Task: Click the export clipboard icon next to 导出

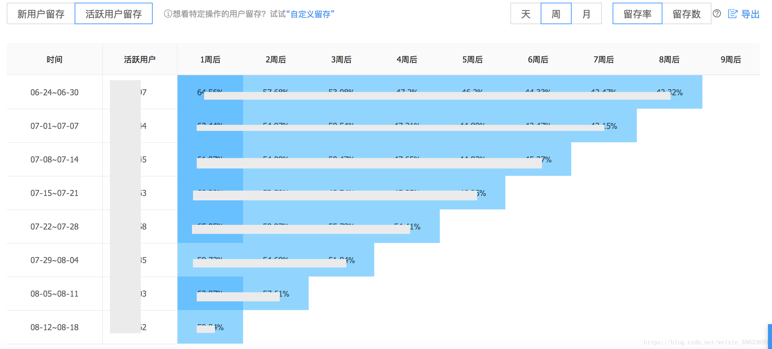Action: click(732, 13)
